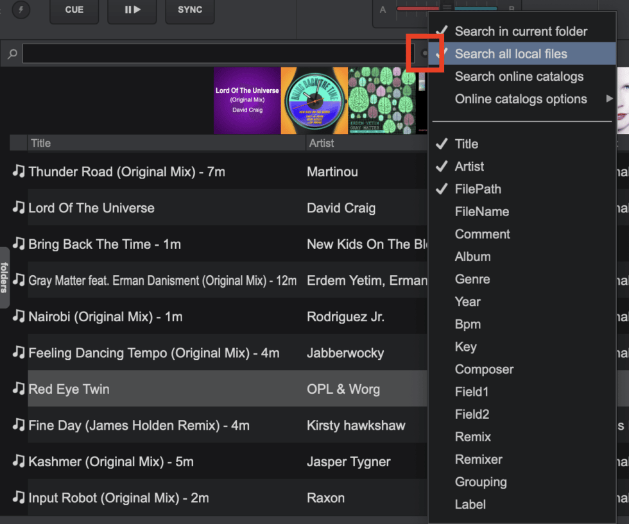629x524 pixels.
Task: Click the Lord Of The Universe album artwork
Action: [x=247, y=101]
